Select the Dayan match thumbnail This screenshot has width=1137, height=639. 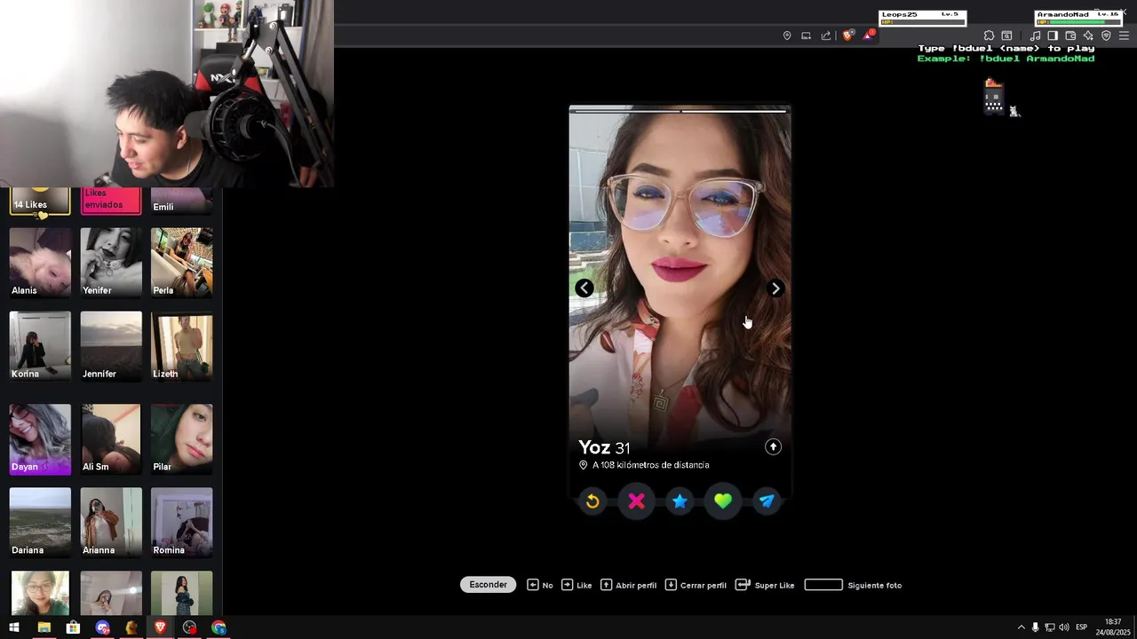[x=40, y=439]
